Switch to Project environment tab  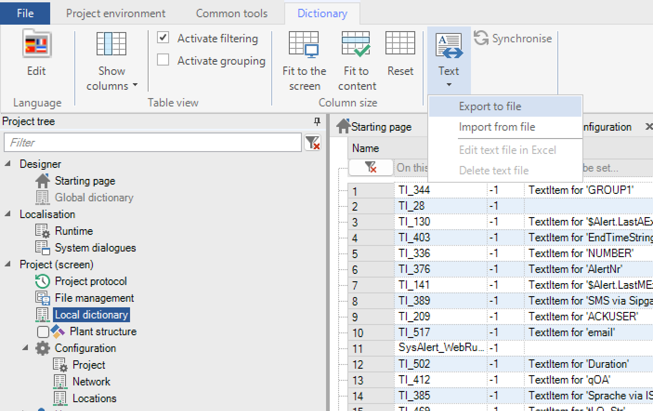click(116, 13)
